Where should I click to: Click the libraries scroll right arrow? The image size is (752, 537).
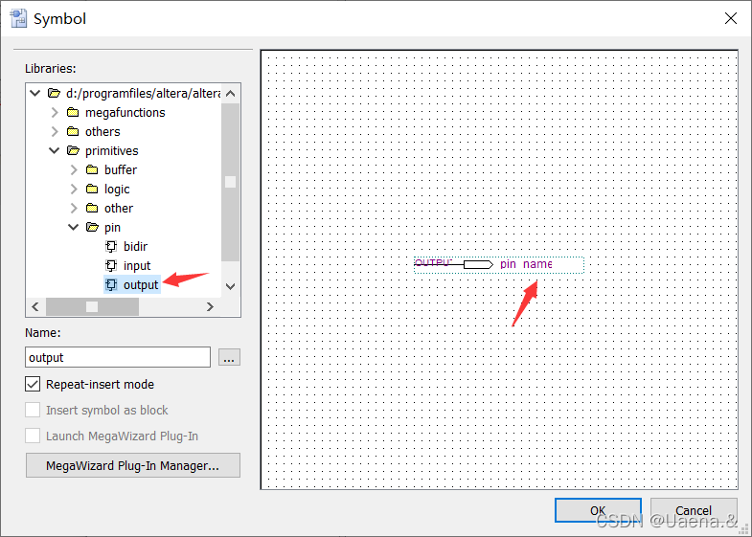[210, 306]
